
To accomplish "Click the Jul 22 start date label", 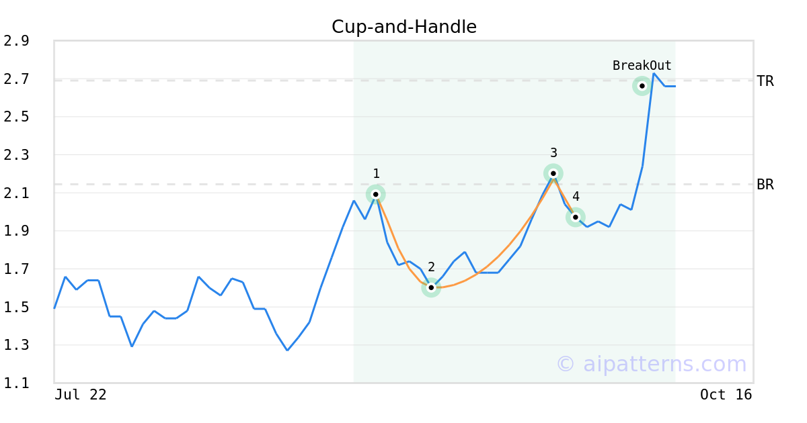I will point(80,395).
